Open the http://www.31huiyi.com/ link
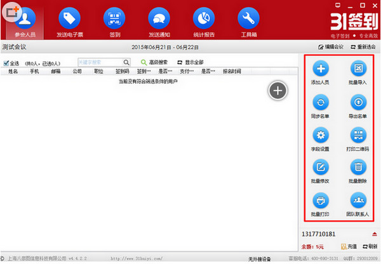 click(137, 259)
